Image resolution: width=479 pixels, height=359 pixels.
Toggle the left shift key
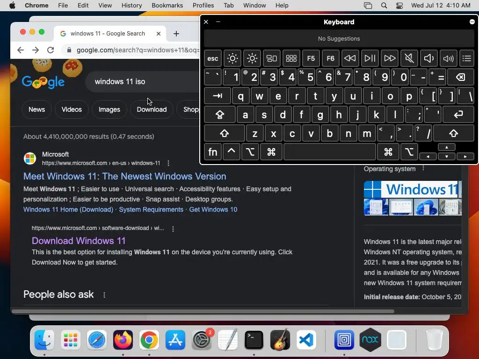[x=224, y=133]
